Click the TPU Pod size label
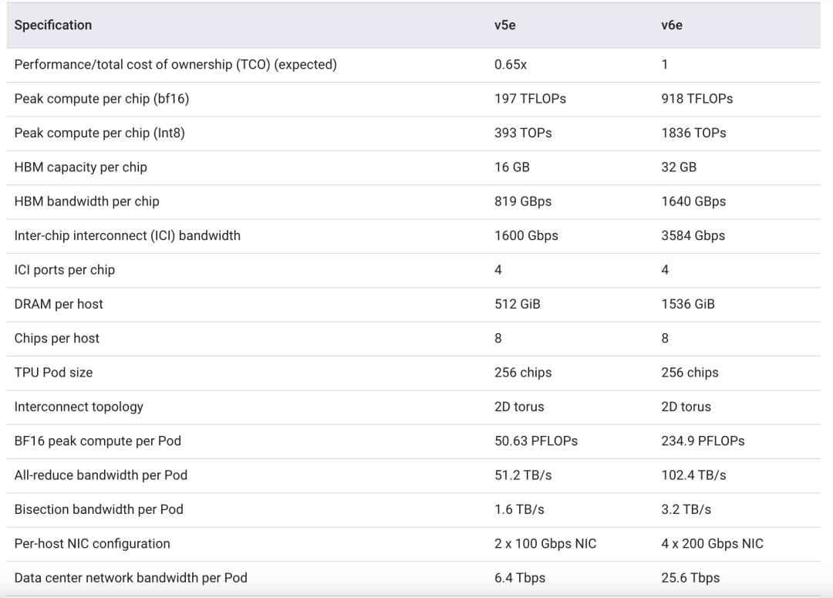The width and height of the screenshot is (833, 598). click(53, 373)
